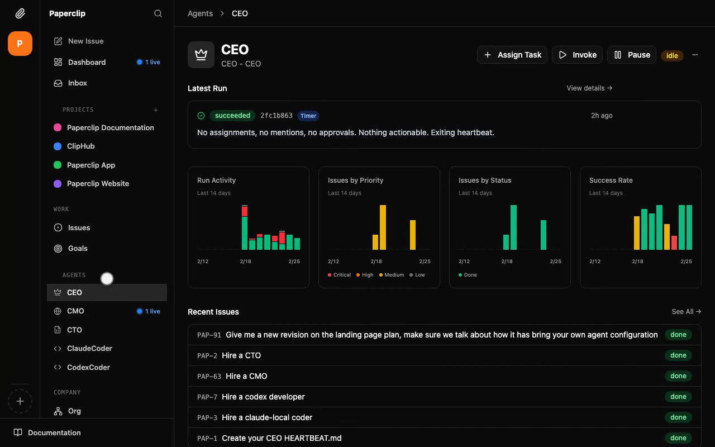Open the Paperclip App project

tap(107, 165)
